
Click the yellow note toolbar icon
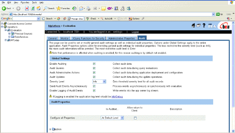(103, 8)
